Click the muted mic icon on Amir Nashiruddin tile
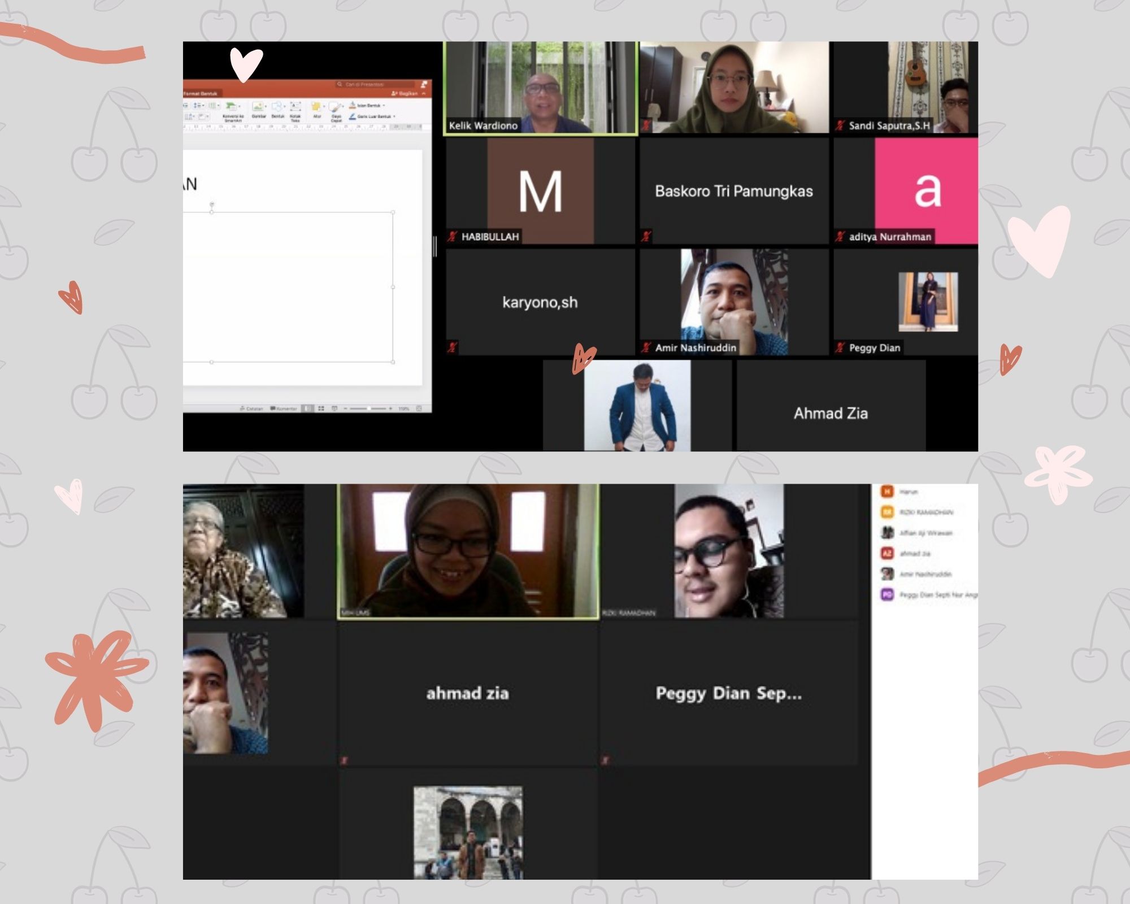This screenshot has width=1130, height=904. click(x=646, y=347)
